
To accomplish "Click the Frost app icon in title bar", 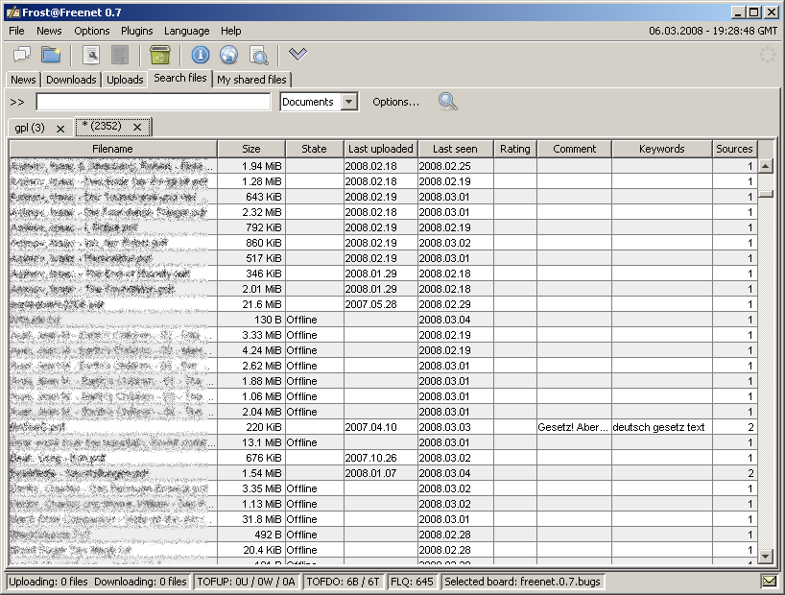I will [x=13, y=12].
